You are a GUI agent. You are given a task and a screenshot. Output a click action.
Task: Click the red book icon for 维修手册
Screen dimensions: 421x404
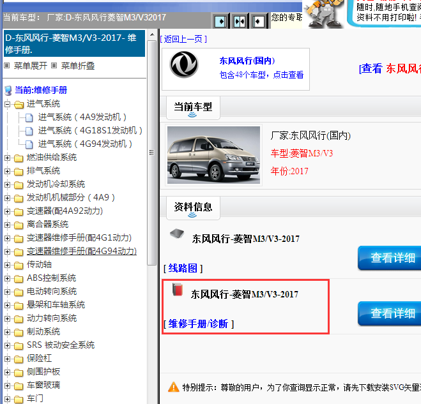178,290
